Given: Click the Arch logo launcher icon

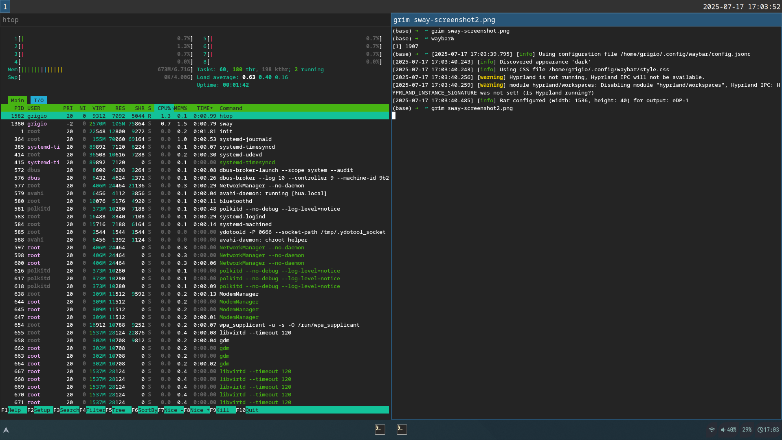Looking at the screenshot, I should 6,430.
